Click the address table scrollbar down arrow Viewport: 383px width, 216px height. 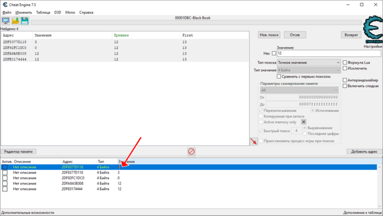tap(379, 206)
